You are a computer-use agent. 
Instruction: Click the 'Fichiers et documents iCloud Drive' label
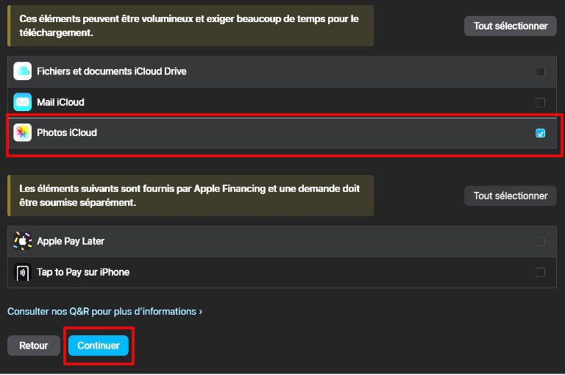[111, 71]
